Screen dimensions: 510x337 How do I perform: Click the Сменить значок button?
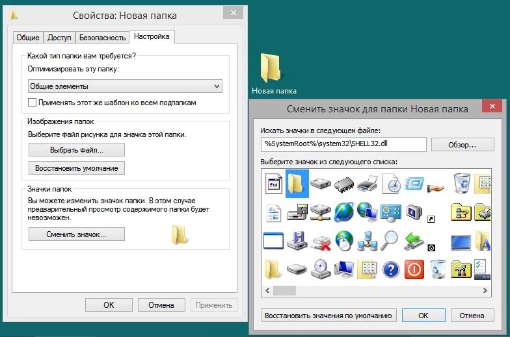pyautogui.click(x=77, y=234)
